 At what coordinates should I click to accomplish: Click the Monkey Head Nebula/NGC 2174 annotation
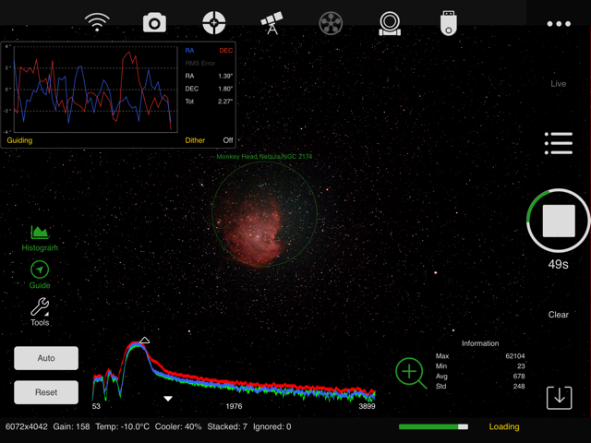[x=264, y=156]
